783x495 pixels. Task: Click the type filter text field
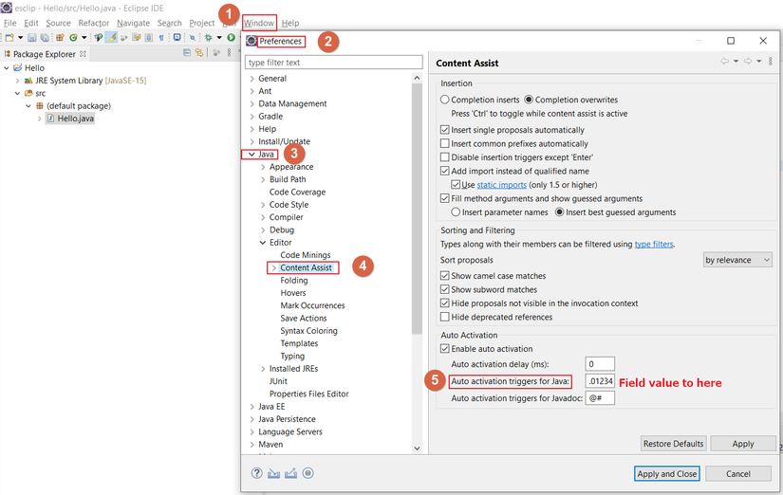coord(333,63)
